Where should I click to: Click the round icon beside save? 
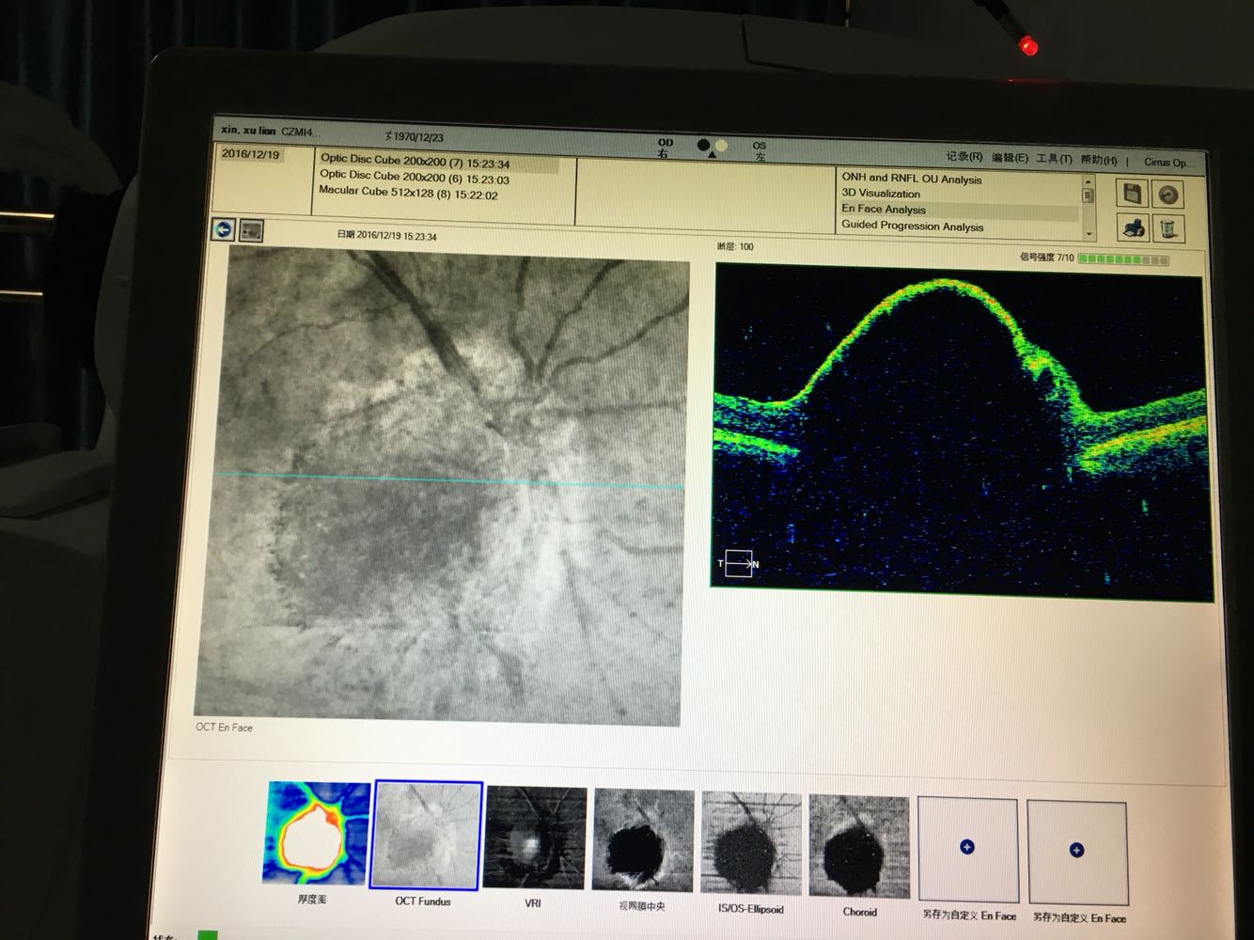click(x=1168, y=195)
